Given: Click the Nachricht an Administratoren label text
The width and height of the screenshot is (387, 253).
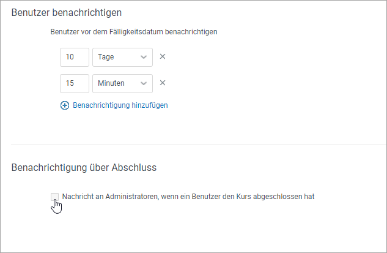Looking at the screenshot, I should 188,197.
